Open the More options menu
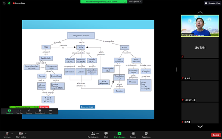The image size is (222, 139). (51, 112)
